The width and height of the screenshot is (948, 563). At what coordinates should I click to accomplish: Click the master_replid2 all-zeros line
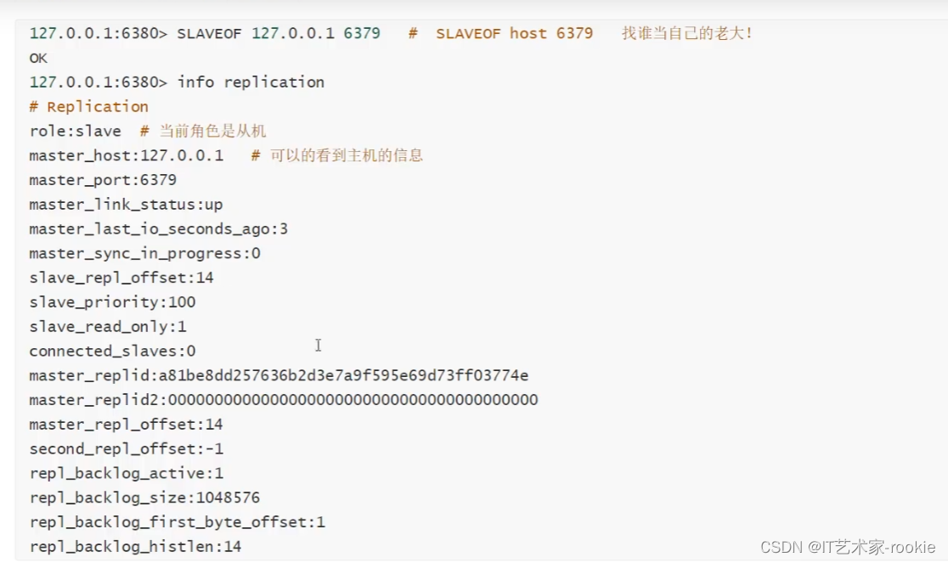coord(283,400)
